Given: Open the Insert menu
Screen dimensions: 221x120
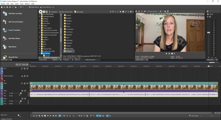Looking at the screenshot, I should pyautogui.click(x=17, y=4).
